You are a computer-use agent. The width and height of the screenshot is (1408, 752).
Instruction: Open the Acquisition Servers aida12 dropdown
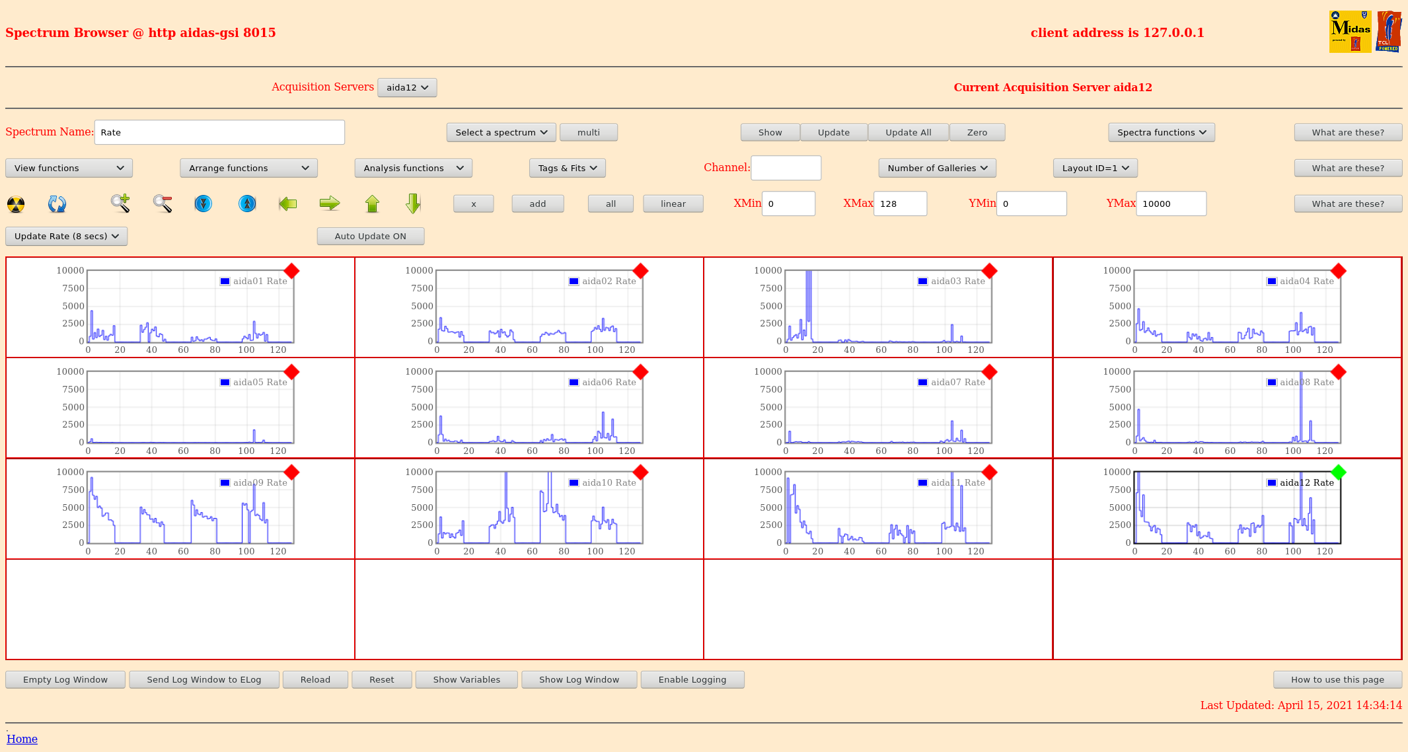(x=407, y=87)
